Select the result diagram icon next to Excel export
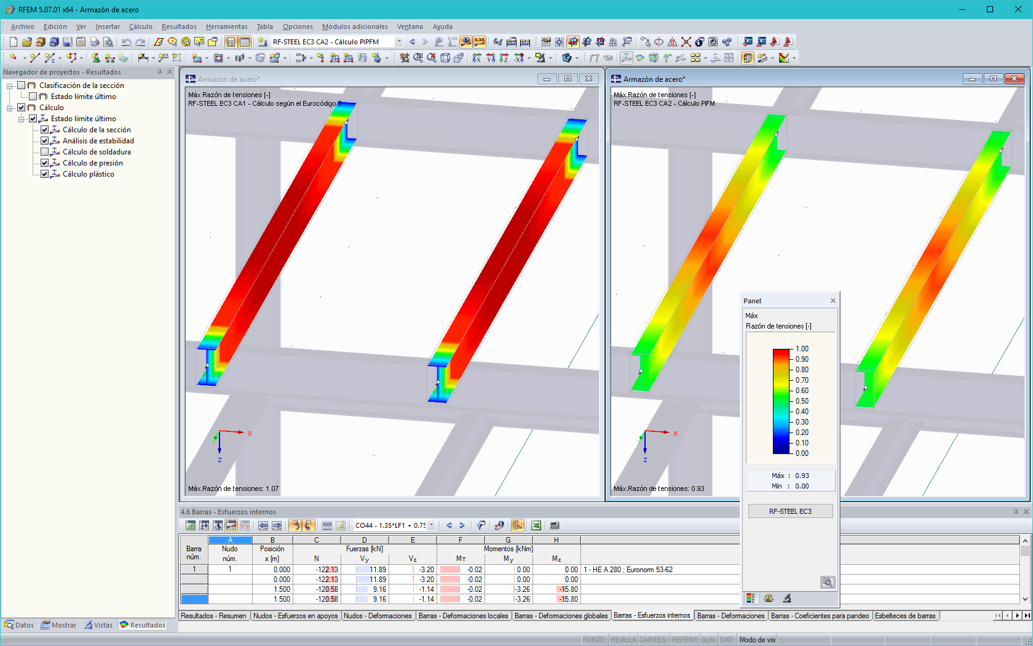Image resolution: width=1033 pixels, height=646 pixels. point(518,525)
